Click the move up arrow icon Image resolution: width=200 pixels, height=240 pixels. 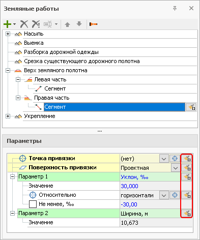coord(68,24)
